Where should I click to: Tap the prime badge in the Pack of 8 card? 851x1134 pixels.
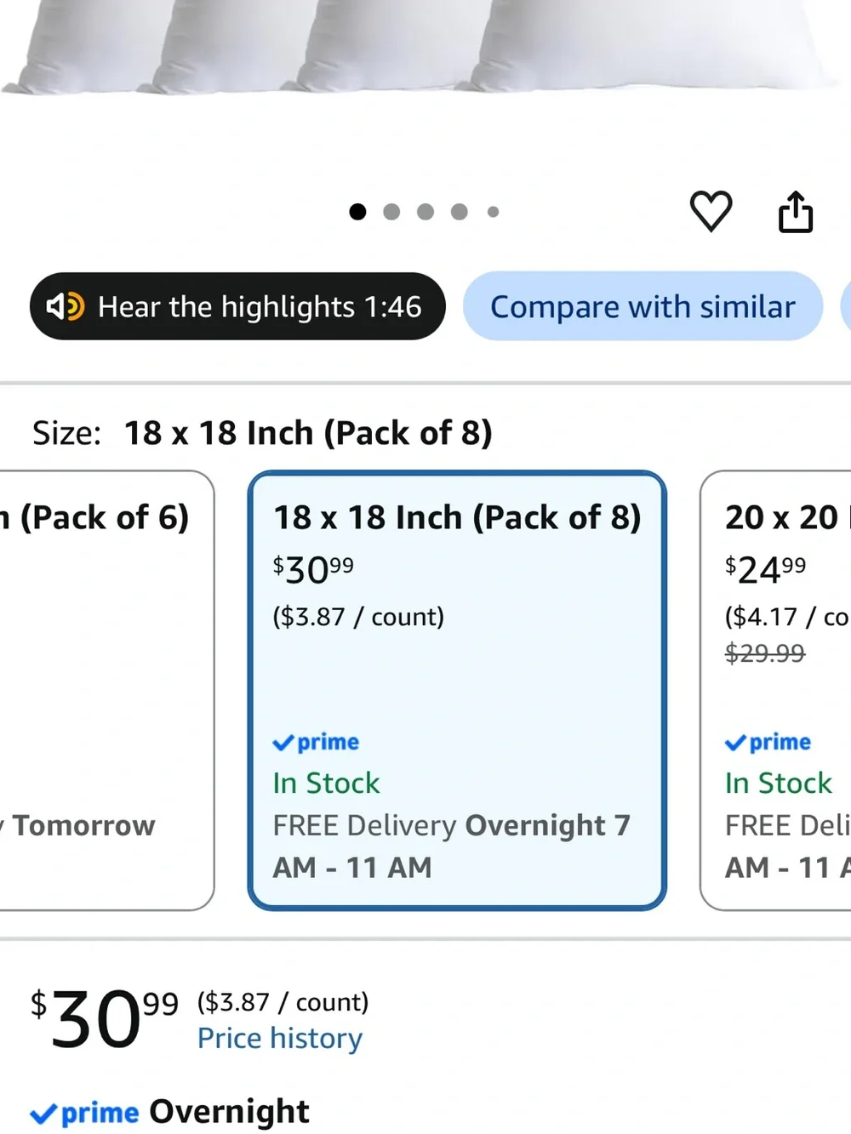pos(316,743)
